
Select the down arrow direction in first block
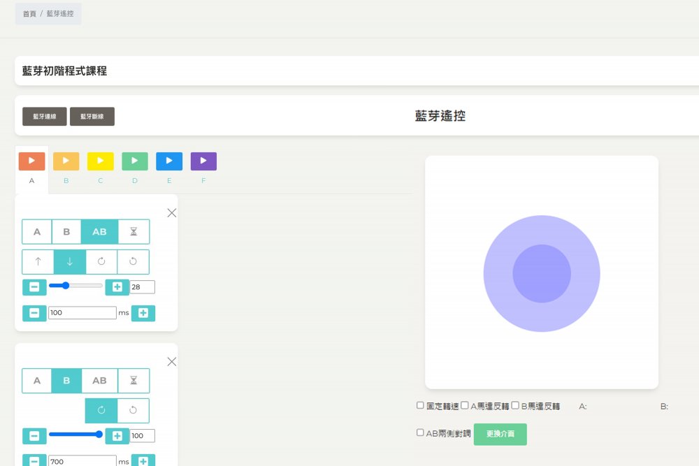pos(70,261)
